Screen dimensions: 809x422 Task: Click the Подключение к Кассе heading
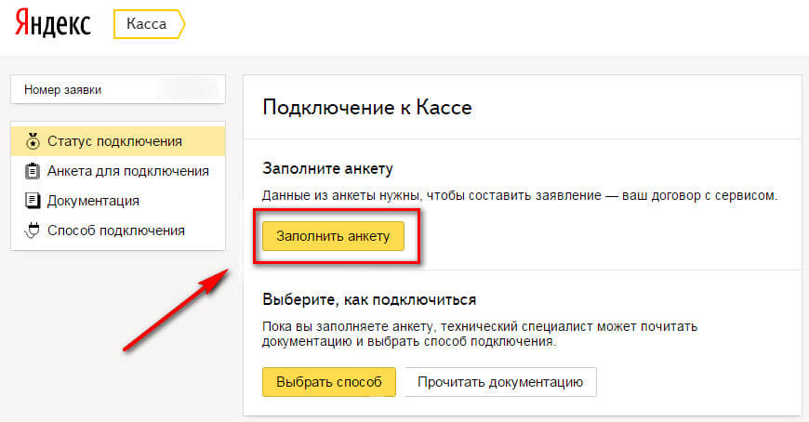coord(367,108)
